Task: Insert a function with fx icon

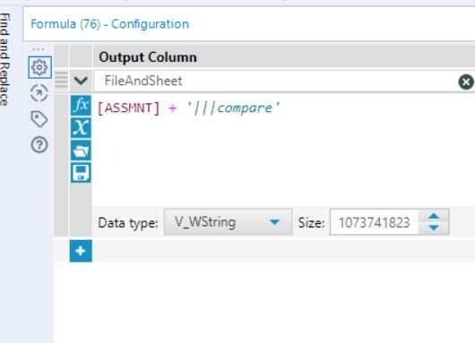Action: tap(81, 106)
